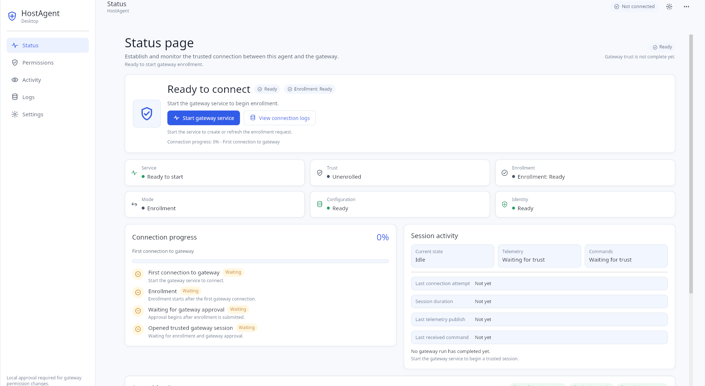This screenshot has height=386, width=705.
Task: Click the Session duration row
Action: (x=539, y=302)
